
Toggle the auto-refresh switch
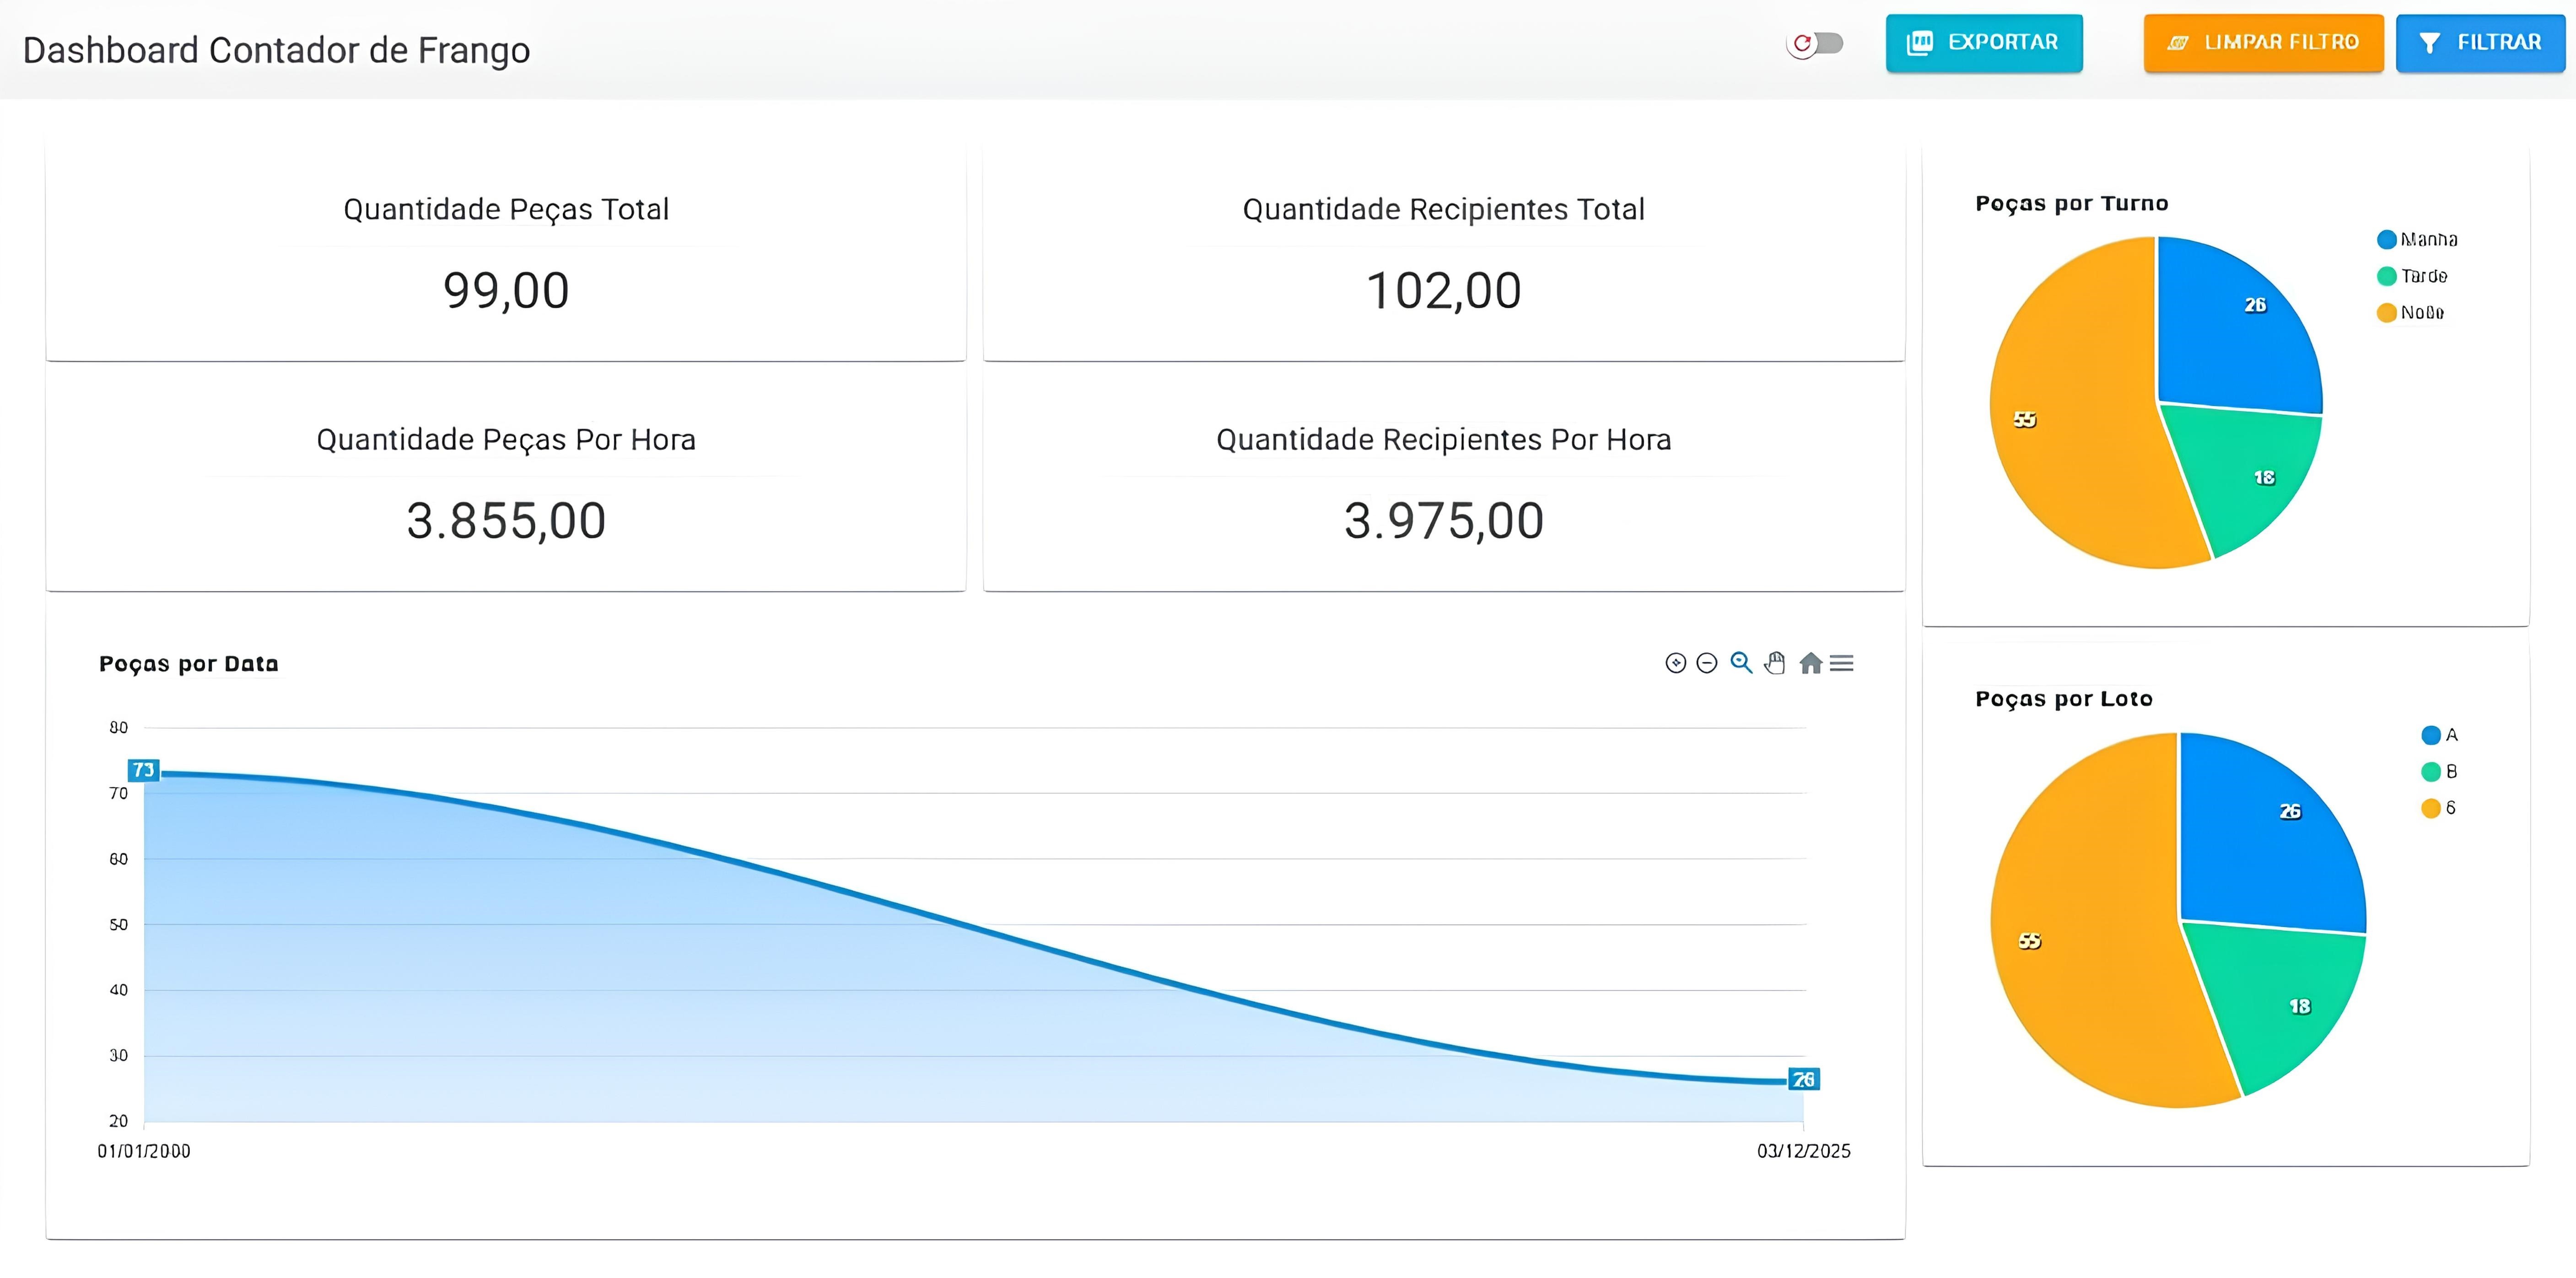click(1816, 43)
